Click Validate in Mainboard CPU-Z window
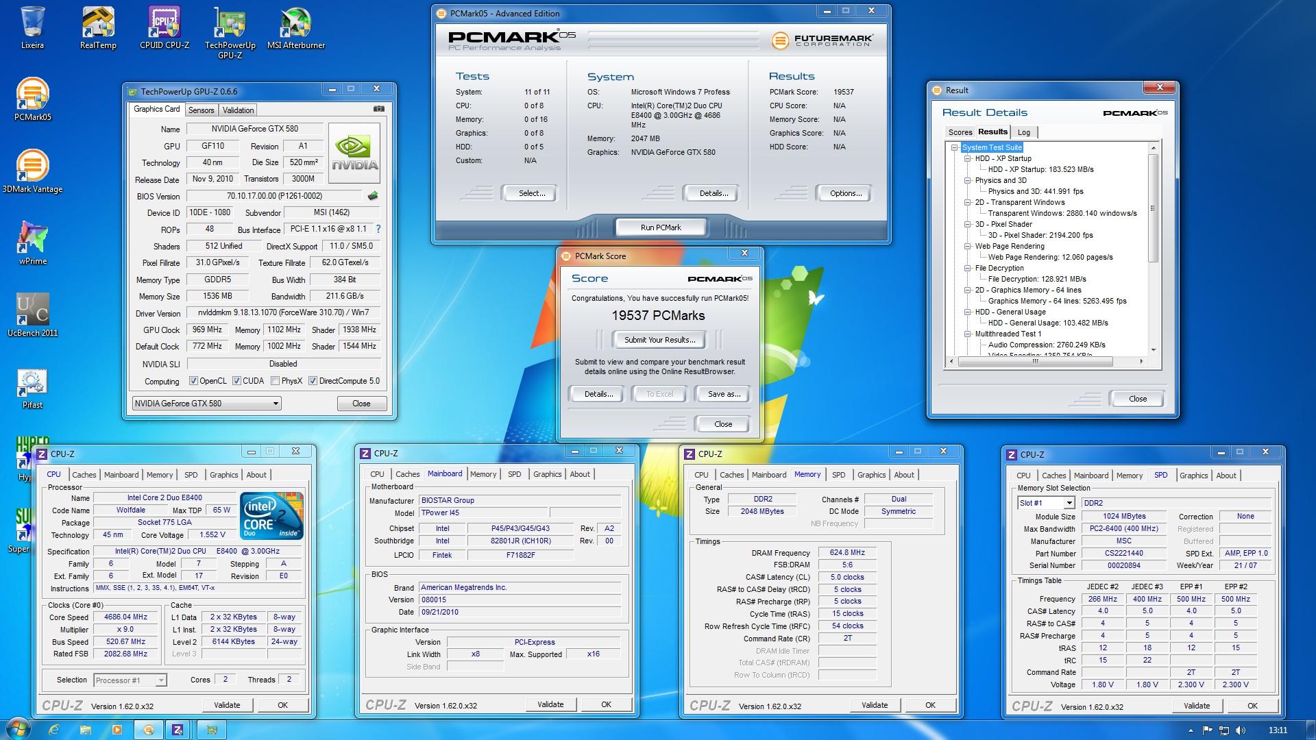 tap(550, 704)
